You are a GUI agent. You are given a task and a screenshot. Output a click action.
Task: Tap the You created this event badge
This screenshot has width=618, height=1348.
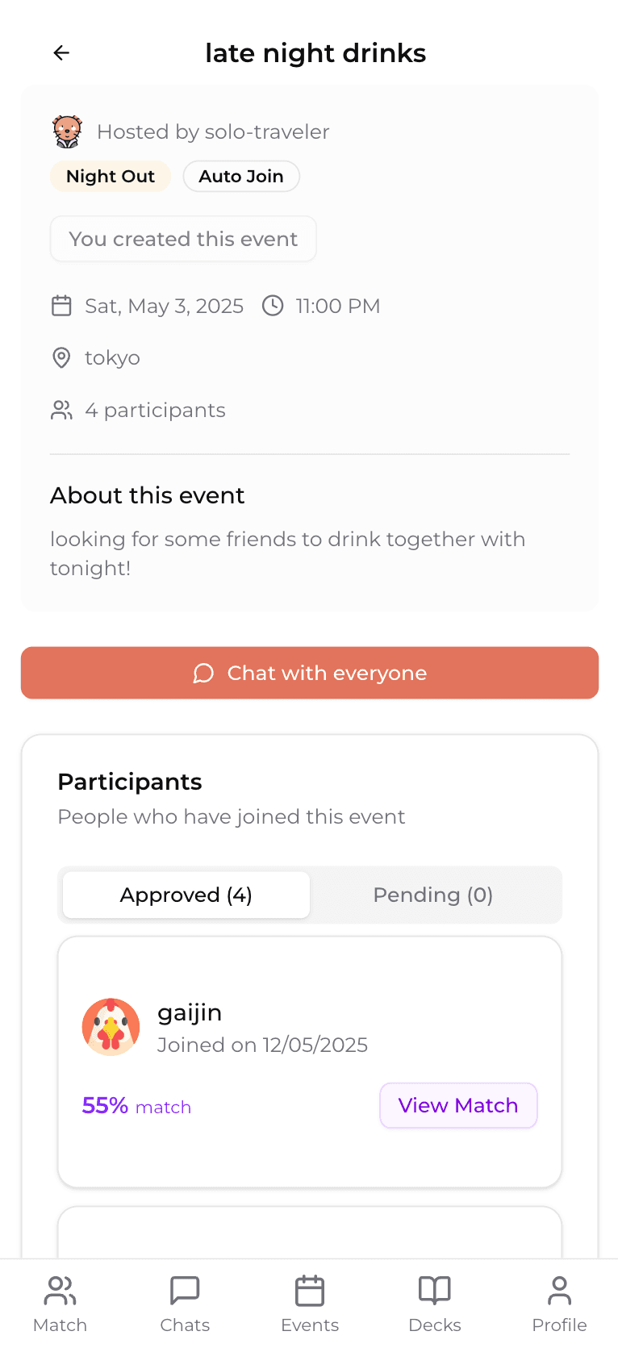(x=183, y=239)
